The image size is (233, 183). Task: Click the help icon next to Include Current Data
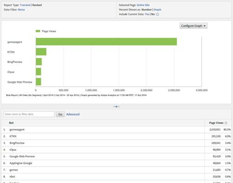(157, 14)
